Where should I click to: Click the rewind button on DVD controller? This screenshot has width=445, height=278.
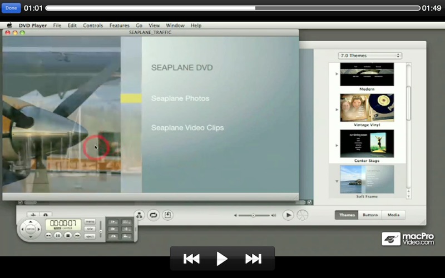[48, 235]
